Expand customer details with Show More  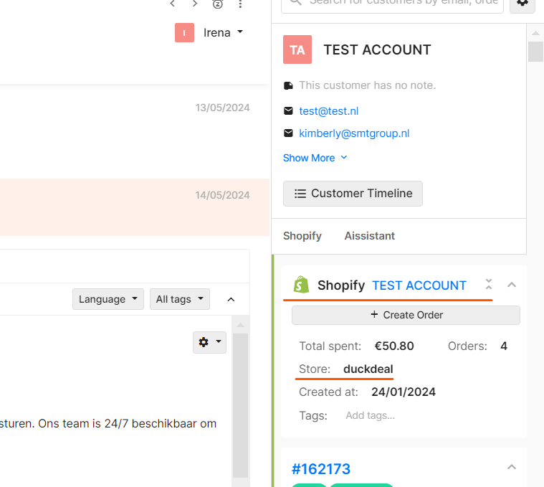pos(315,158)
